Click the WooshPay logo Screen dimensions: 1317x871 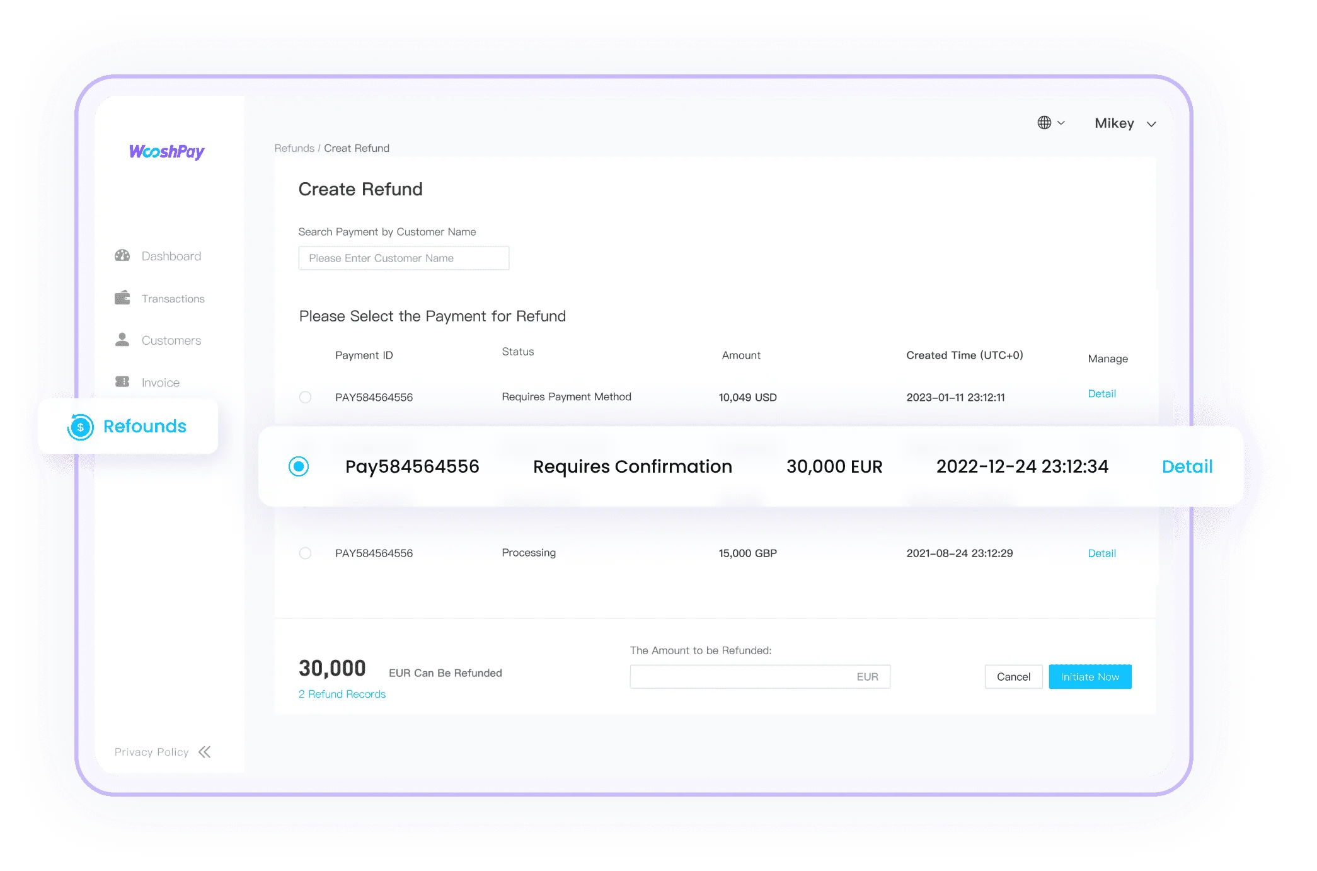pyautogui.click(x=167, y=152)
